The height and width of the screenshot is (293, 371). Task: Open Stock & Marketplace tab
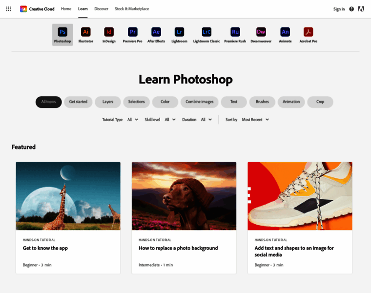[132, 9]
